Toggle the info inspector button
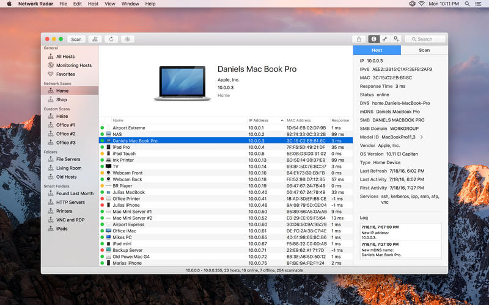Viewport: 489px width, 305px height. pyautogui.click(x=373, y=39)
